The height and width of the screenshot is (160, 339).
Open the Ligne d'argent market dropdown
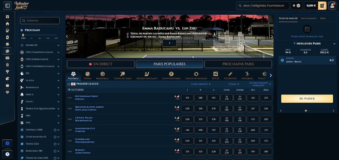(x=201, y=84)
